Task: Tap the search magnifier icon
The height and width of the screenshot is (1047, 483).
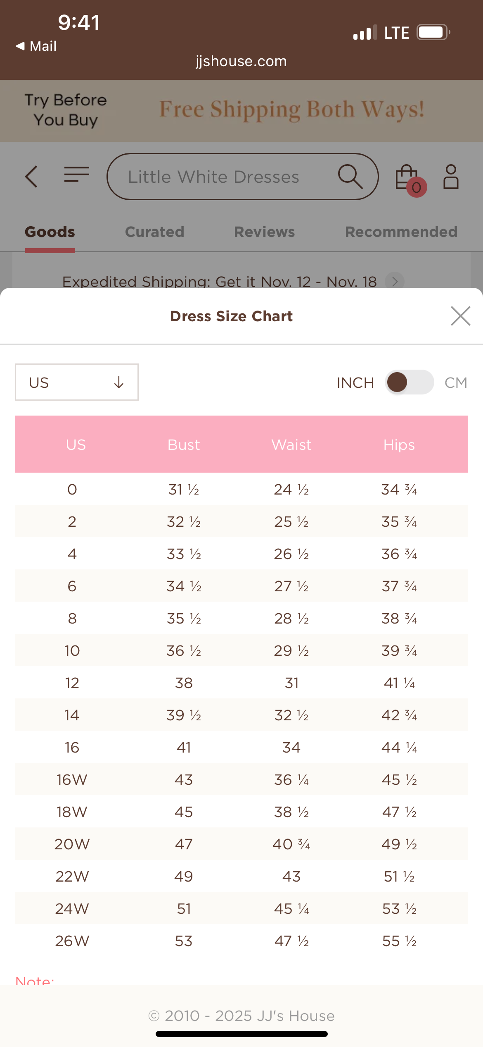Action: (x=350, y=176)
